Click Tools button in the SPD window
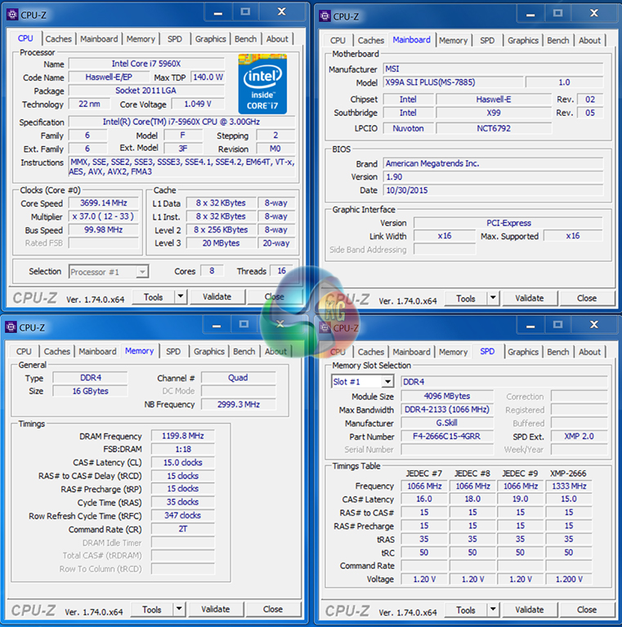The width and height of the screenshot is (622, 627). (x=466, y=610)
